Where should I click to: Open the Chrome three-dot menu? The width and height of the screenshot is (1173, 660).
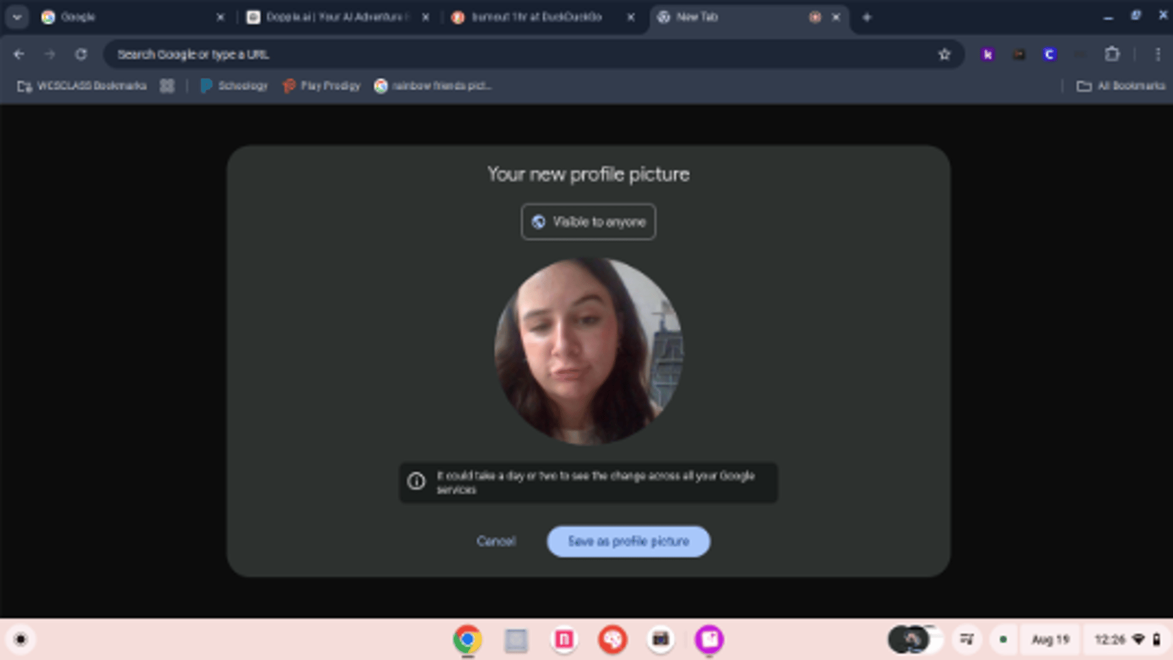coord(1157,55)
